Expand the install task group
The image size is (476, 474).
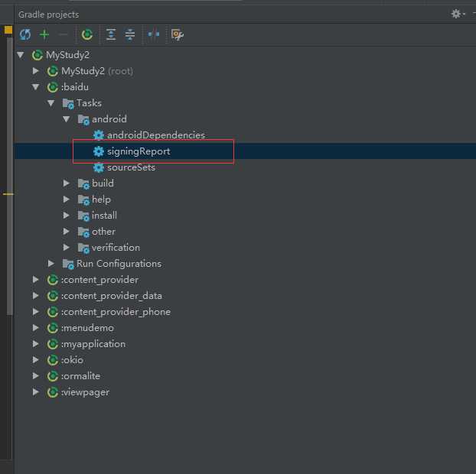click(x=67, y=216)
